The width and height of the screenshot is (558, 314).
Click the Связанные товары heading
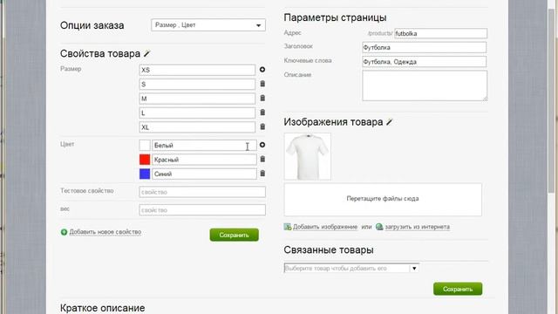coord(329,250)
